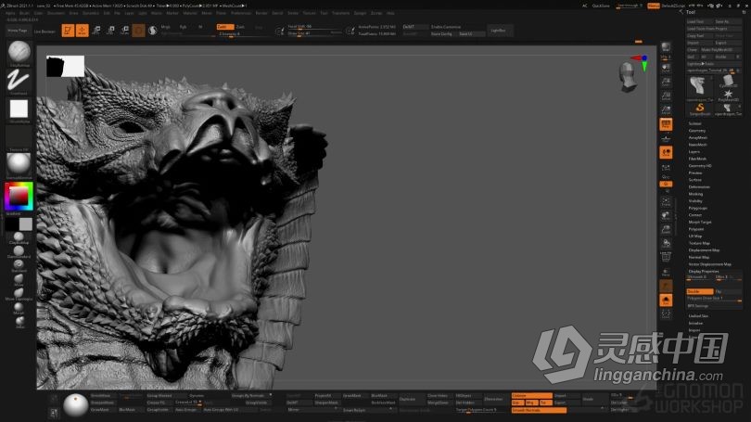Toggle Solo mode on right shelf
The width and height of the screenshot is (751, 422).
(x=666, y=301)
